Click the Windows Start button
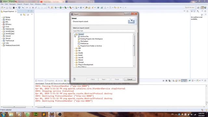 click(3, 114)
